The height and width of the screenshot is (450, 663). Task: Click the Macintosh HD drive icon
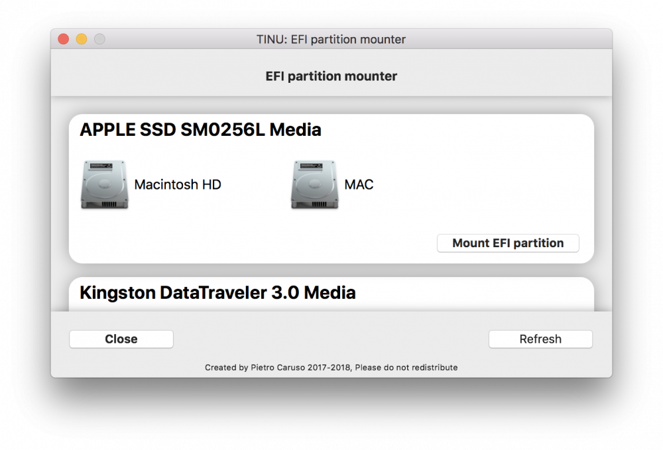[105, 185]
